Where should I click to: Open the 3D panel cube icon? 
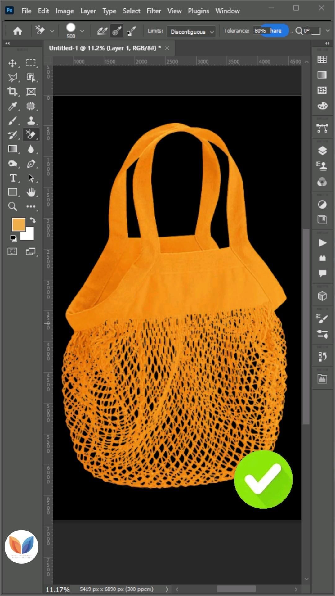pyautogui.click(x=322, y=296)
